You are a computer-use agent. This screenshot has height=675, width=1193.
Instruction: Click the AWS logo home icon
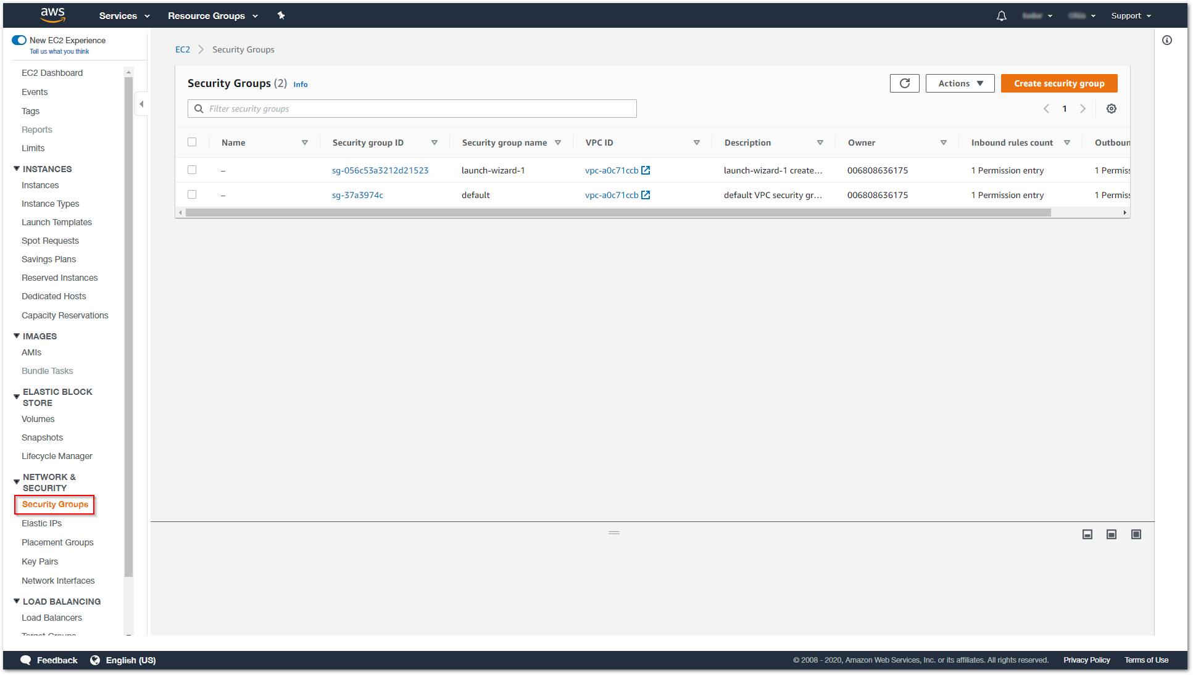click(x=53, y=15)
